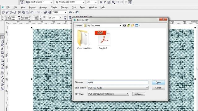Open the Views menu dropdown arrow
Image resolution: width=198 pixels, height=111 pixels.
139,25
